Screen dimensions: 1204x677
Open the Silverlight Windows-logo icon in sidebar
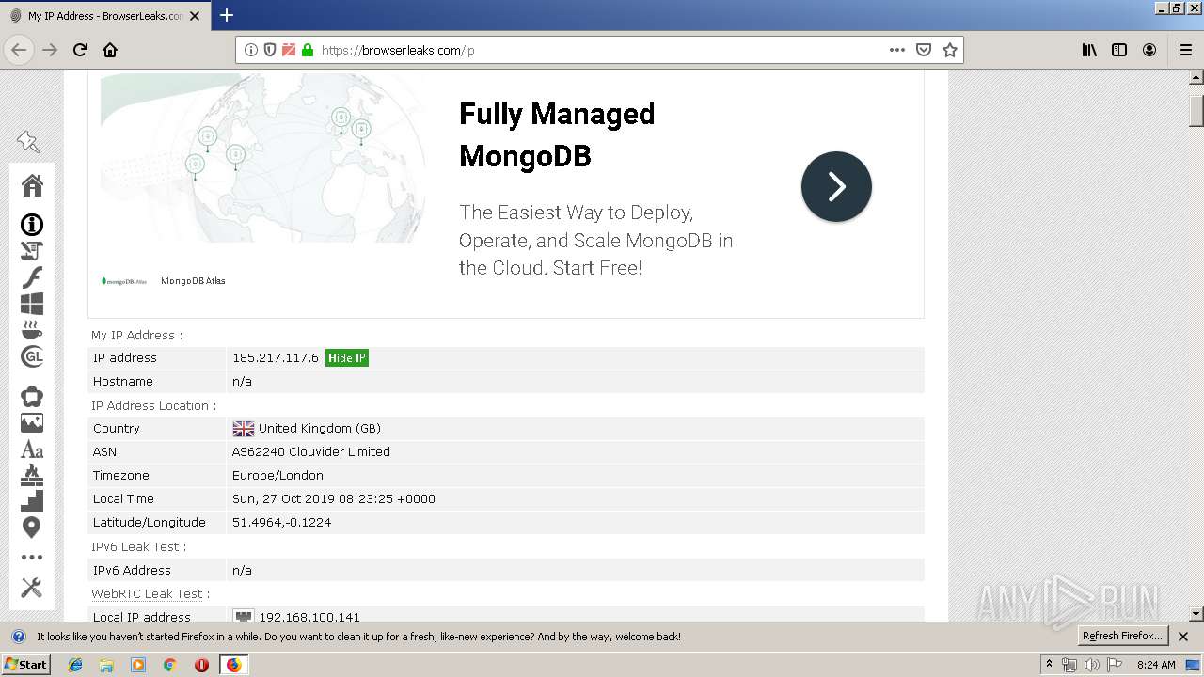point(32,304)
